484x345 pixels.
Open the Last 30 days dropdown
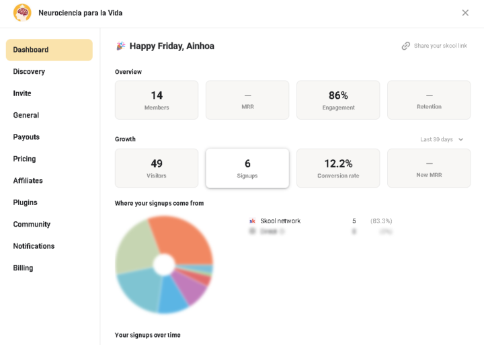pyautogui.click(x=442, y=139)
